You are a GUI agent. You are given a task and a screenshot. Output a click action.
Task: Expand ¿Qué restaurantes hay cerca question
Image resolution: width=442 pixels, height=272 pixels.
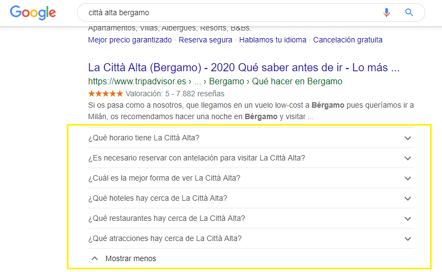[251, 218]
